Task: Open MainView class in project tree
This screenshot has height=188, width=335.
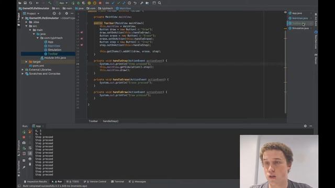Action: click(52, 46)
